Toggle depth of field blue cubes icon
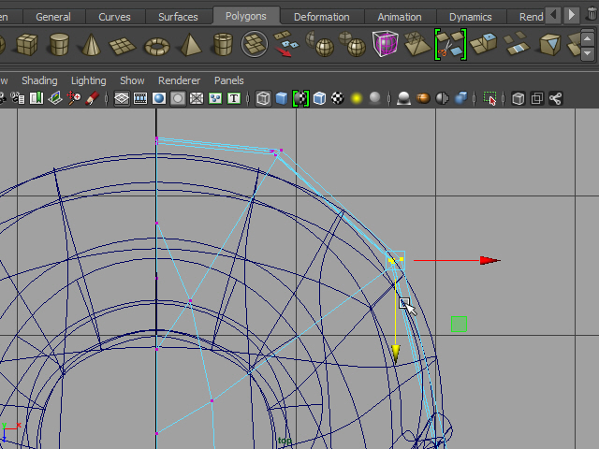 pos(461,98)
